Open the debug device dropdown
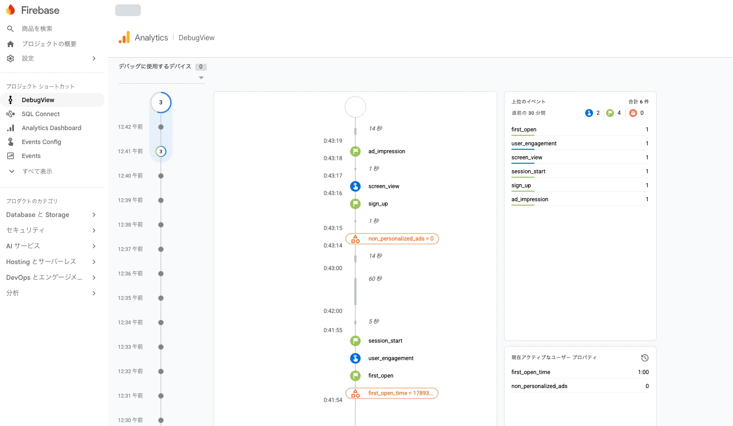733x426 pixels. [161, 78]
